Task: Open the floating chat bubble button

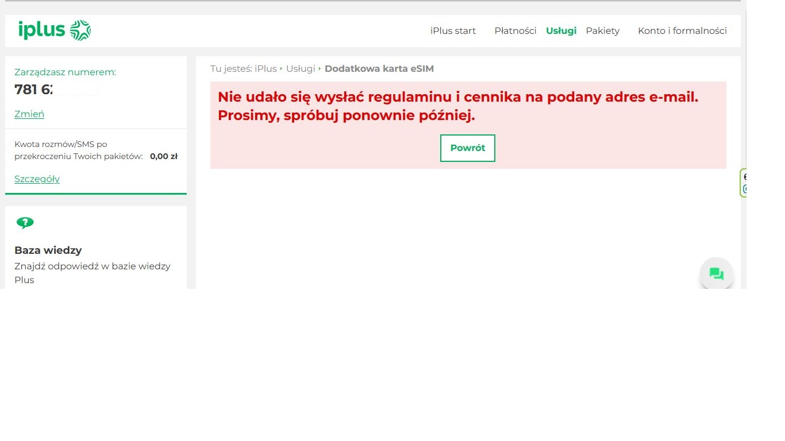Action: [x=716, y=274]
